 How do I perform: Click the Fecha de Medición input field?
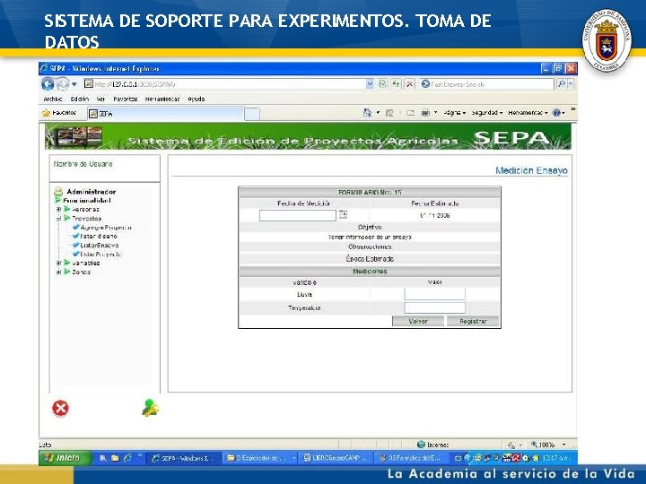point(298,215)
